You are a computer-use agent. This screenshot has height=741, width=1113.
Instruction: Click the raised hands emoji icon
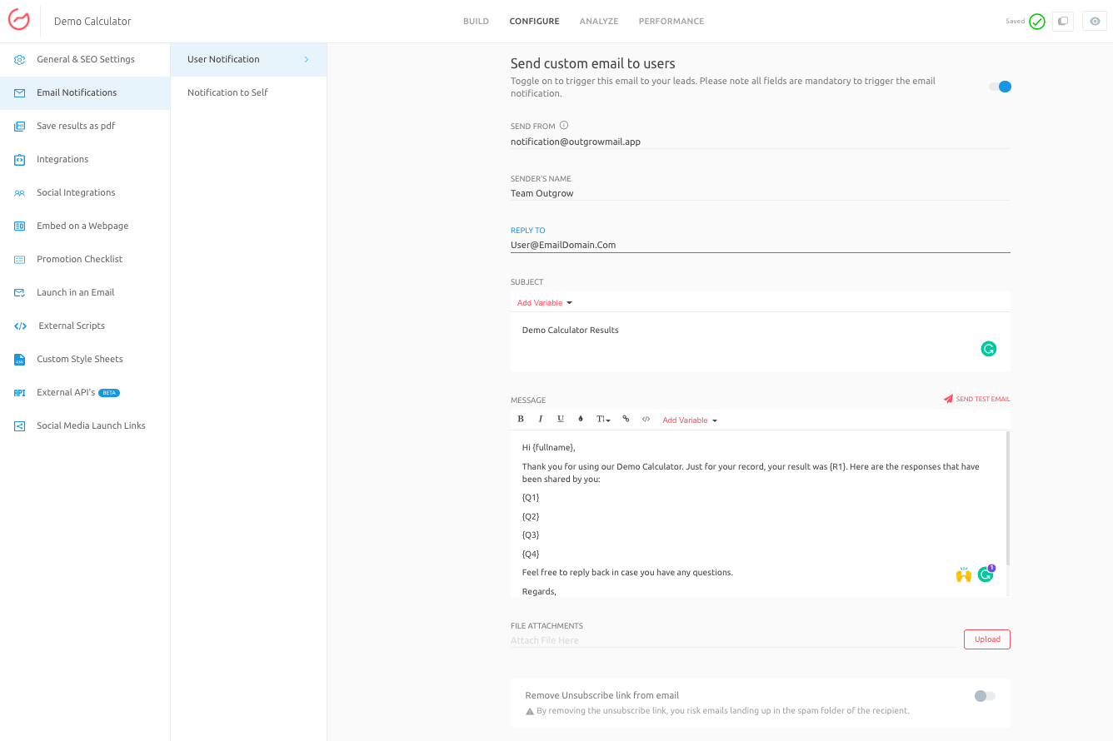click(x=964, y=574)
